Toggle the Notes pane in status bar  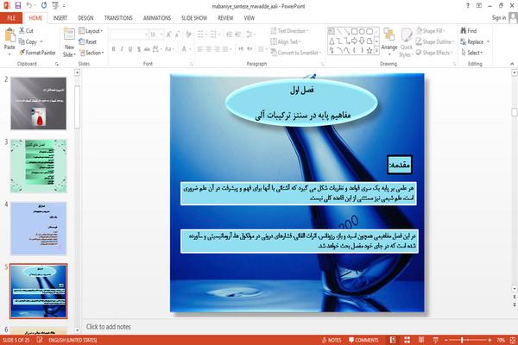[332, 340]
